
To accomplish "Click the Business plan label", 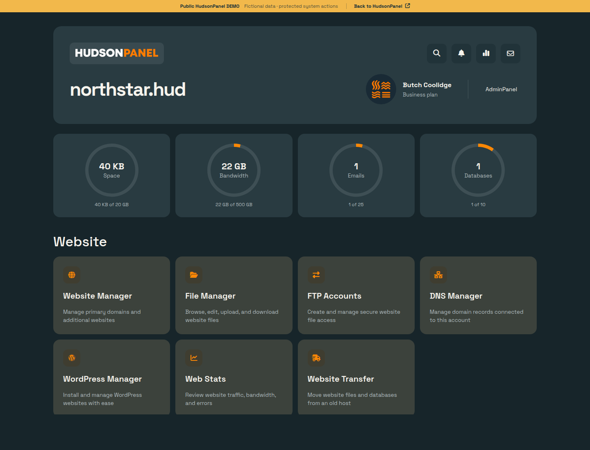I will coord(420,94).
